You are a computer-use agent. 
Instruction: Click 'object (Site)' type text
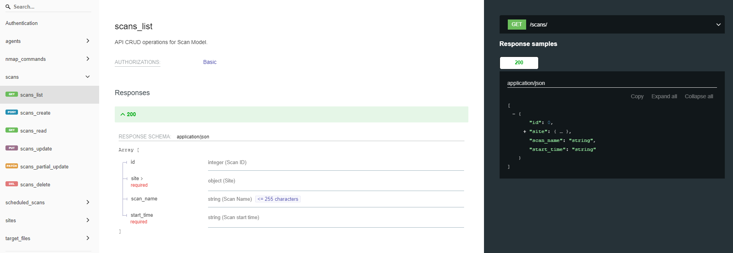click(x=222, y=180)
